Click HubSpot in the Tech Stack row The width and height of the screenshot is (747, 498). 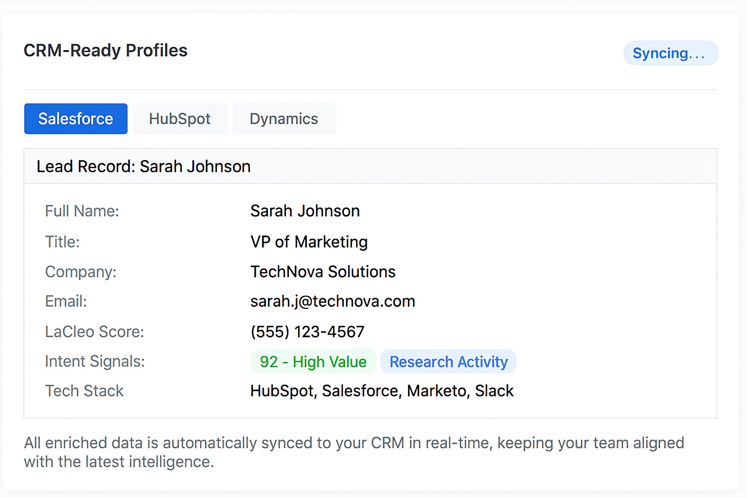click(282, 391)
